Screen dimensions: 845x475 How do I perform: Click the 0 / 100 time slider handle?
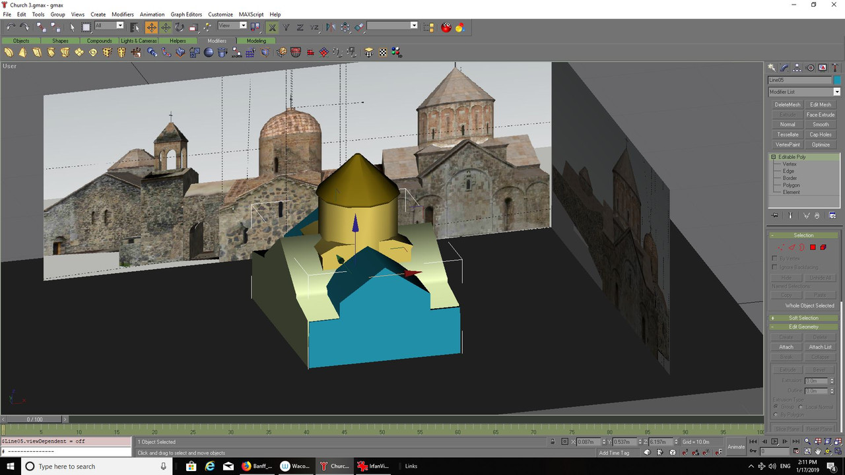click(34, 419)
